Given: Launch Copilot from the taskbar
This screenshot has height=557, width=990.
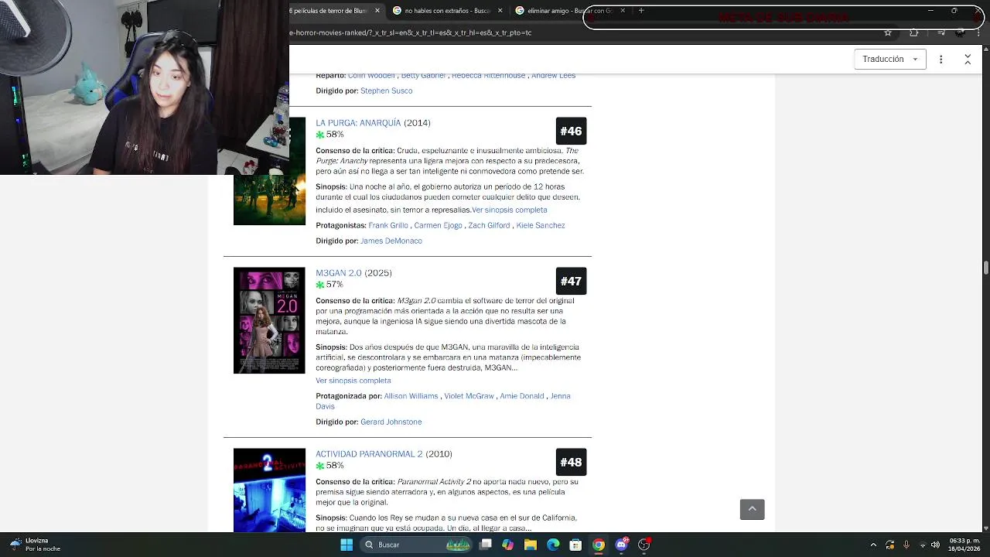Looking at the screenshot, I should tap(507, 545).
